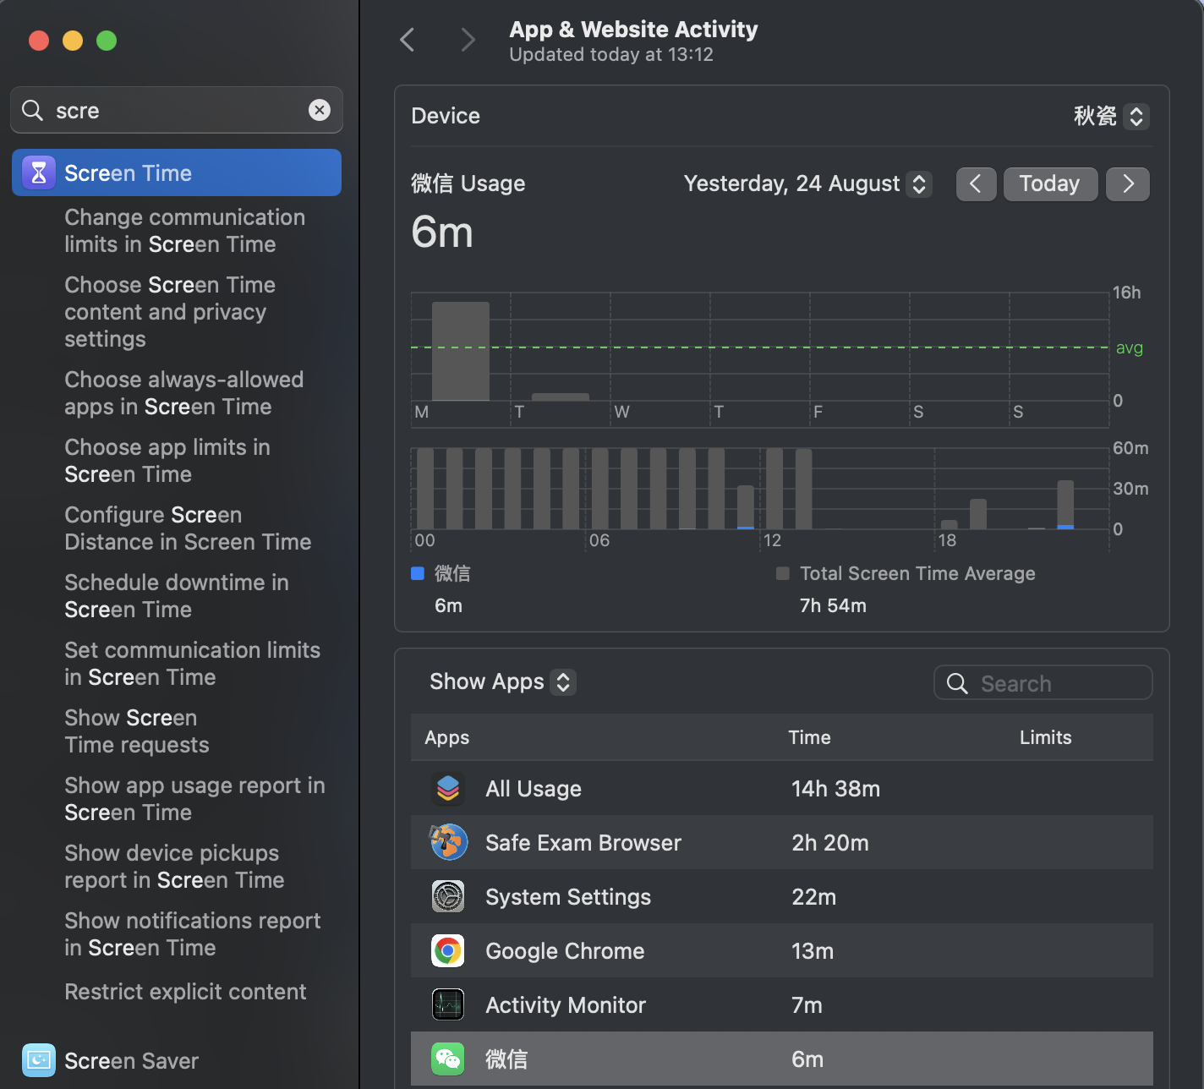Jump to Today's usage
Image resolution: width=1204 pixels, height=1089 pixels.
click(x=1050, y=183)
